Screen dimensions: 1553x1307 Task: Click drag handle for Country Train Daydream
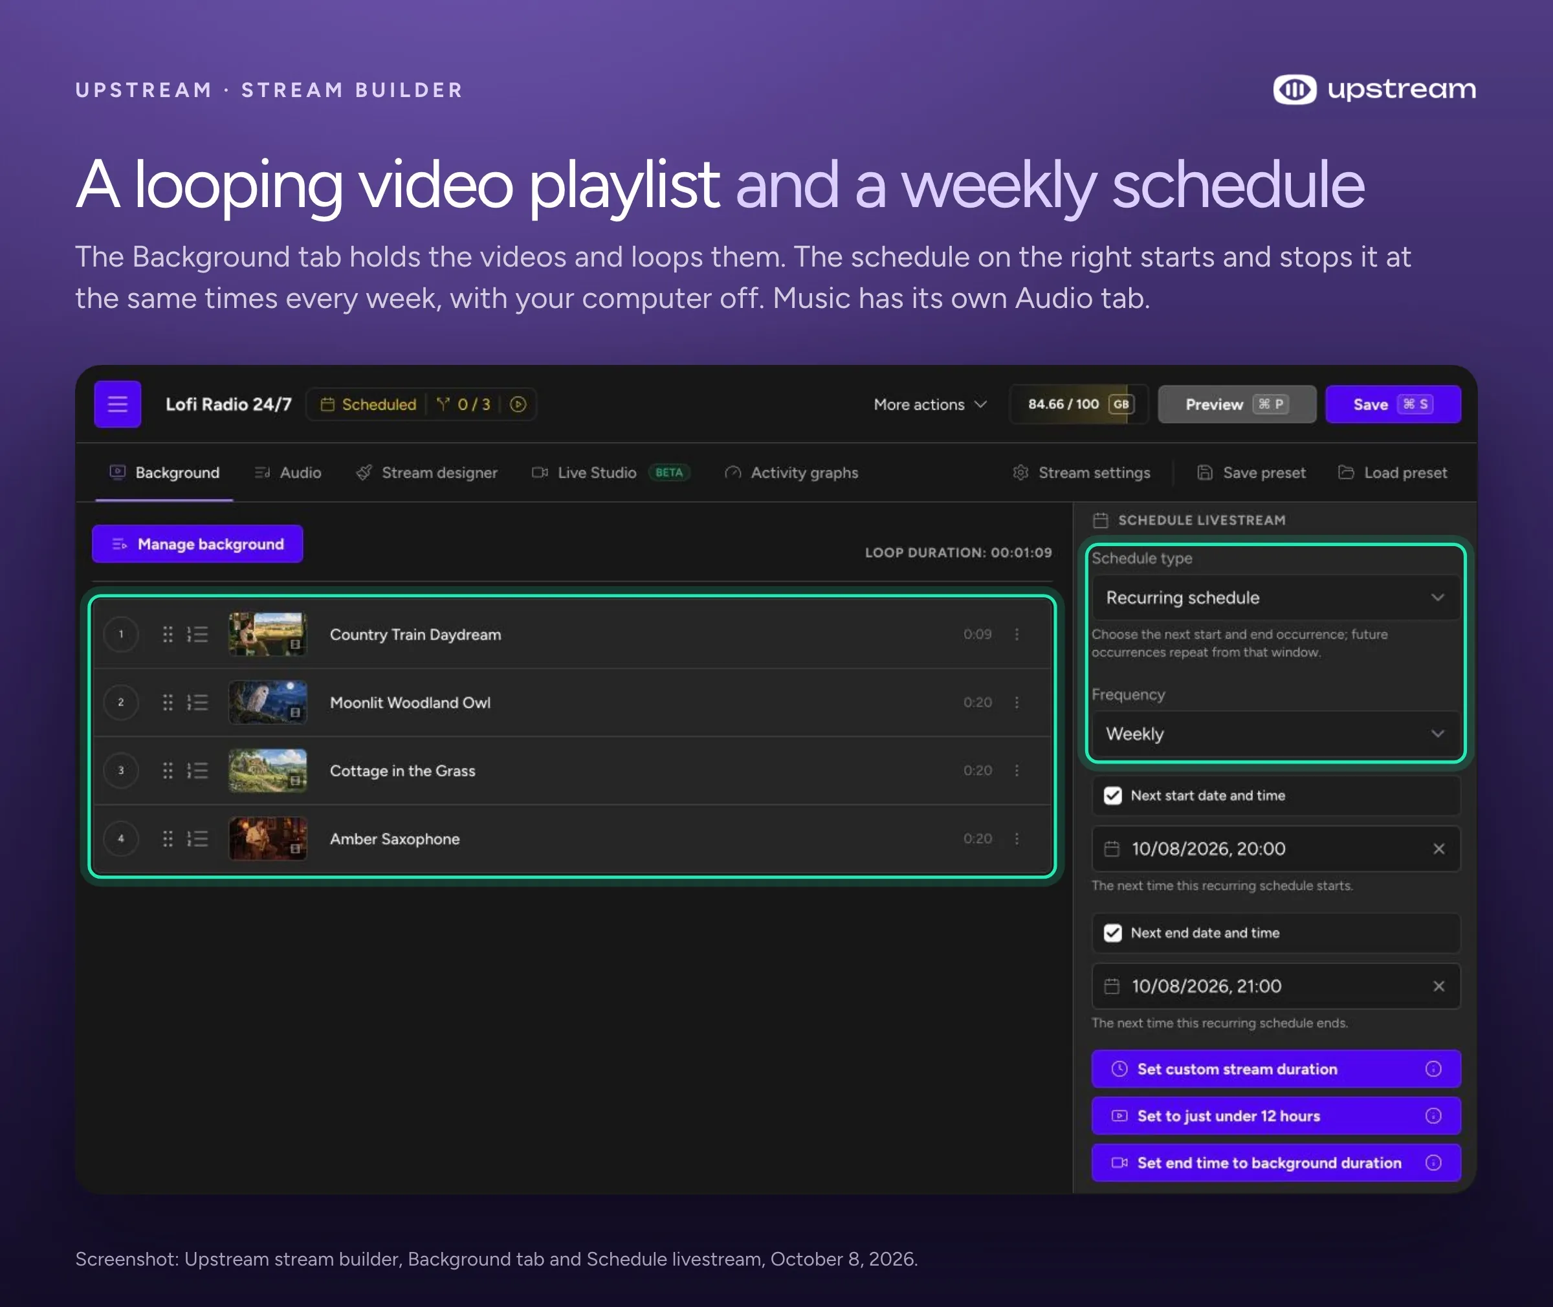[168, 634]
